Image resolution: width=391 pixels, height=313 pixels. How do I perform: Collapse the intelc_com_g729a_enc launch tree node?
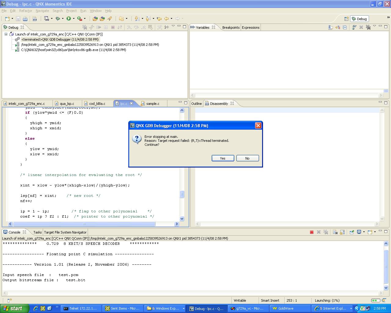(6, 34)
